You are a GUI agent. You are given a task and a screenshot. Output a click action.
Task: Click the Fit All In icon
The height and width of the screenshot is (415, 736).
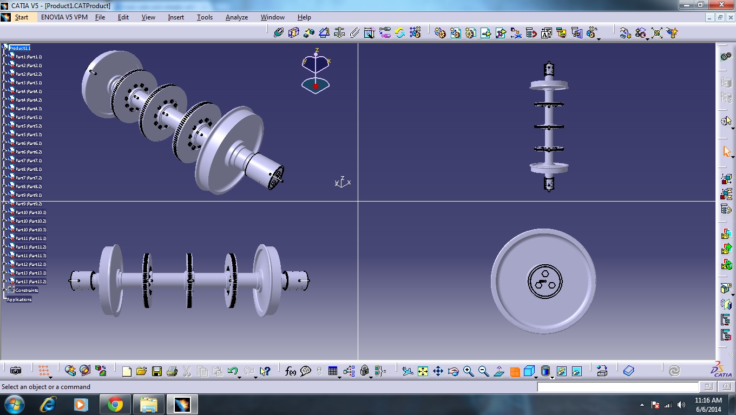coord(423,371)
